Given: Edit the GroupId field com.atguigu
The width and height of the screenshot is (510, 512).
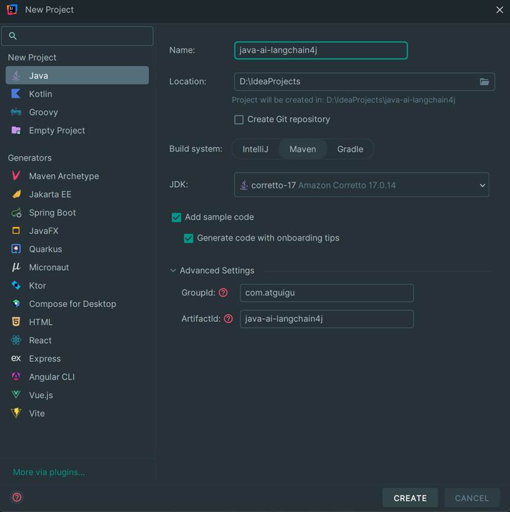Looking at the screenshot, I should pyautogui.click(x=327, y=292).
